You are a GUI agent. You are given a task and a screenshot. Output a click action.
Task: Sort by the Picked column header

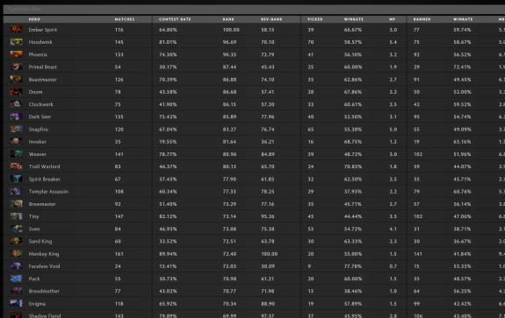click(315, 19)
